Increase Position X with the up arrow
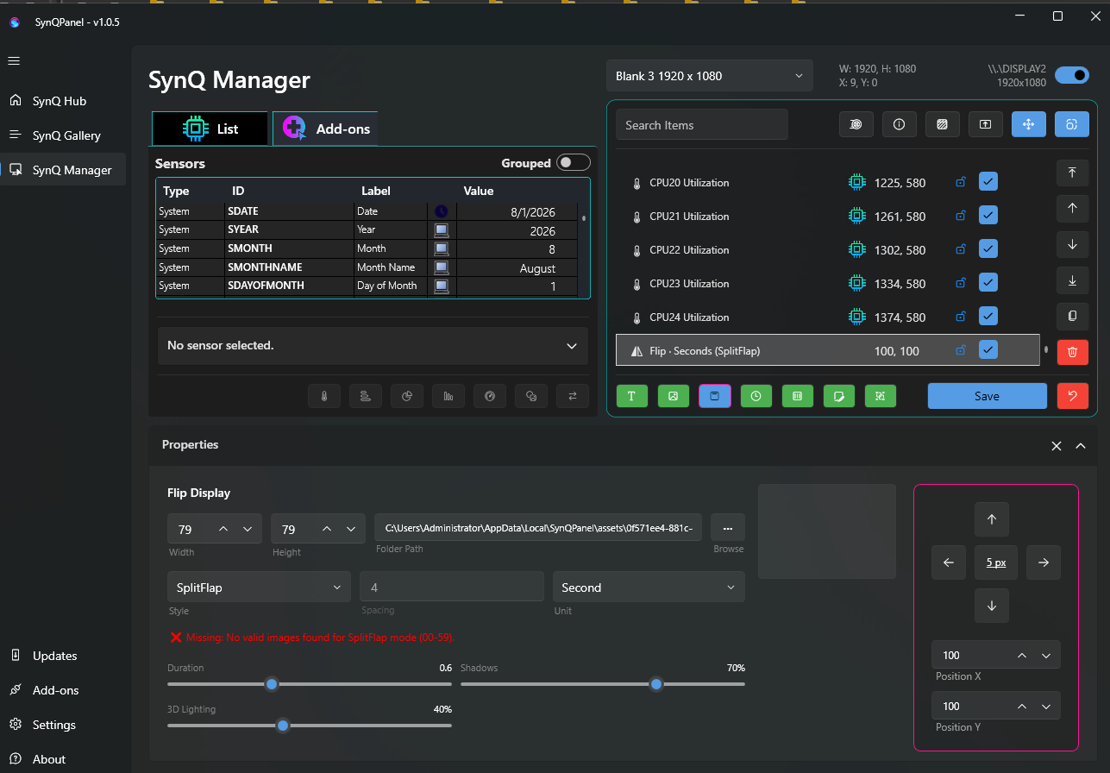Image resolution: width=1110 pixels, height=773 pixels. pos(1022,656)
